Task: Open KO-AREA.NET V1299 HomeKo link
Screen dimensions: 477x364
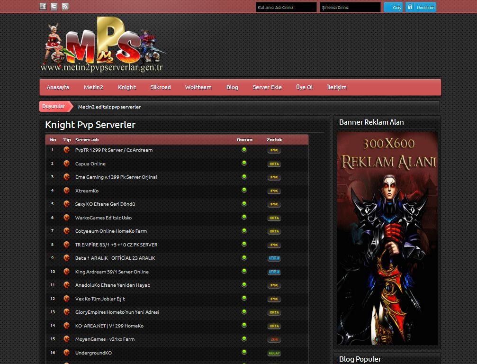Action: pos(109,326)
